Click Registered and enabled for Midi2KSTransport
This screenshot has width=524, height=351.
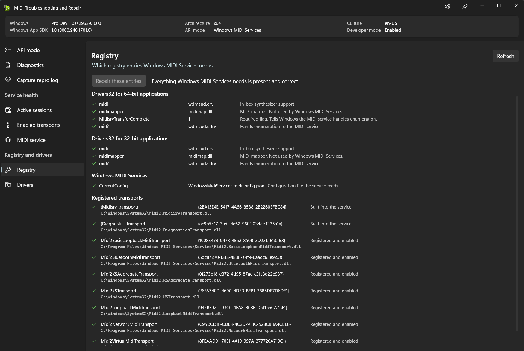pyautogui.click(x=334, y=291)
